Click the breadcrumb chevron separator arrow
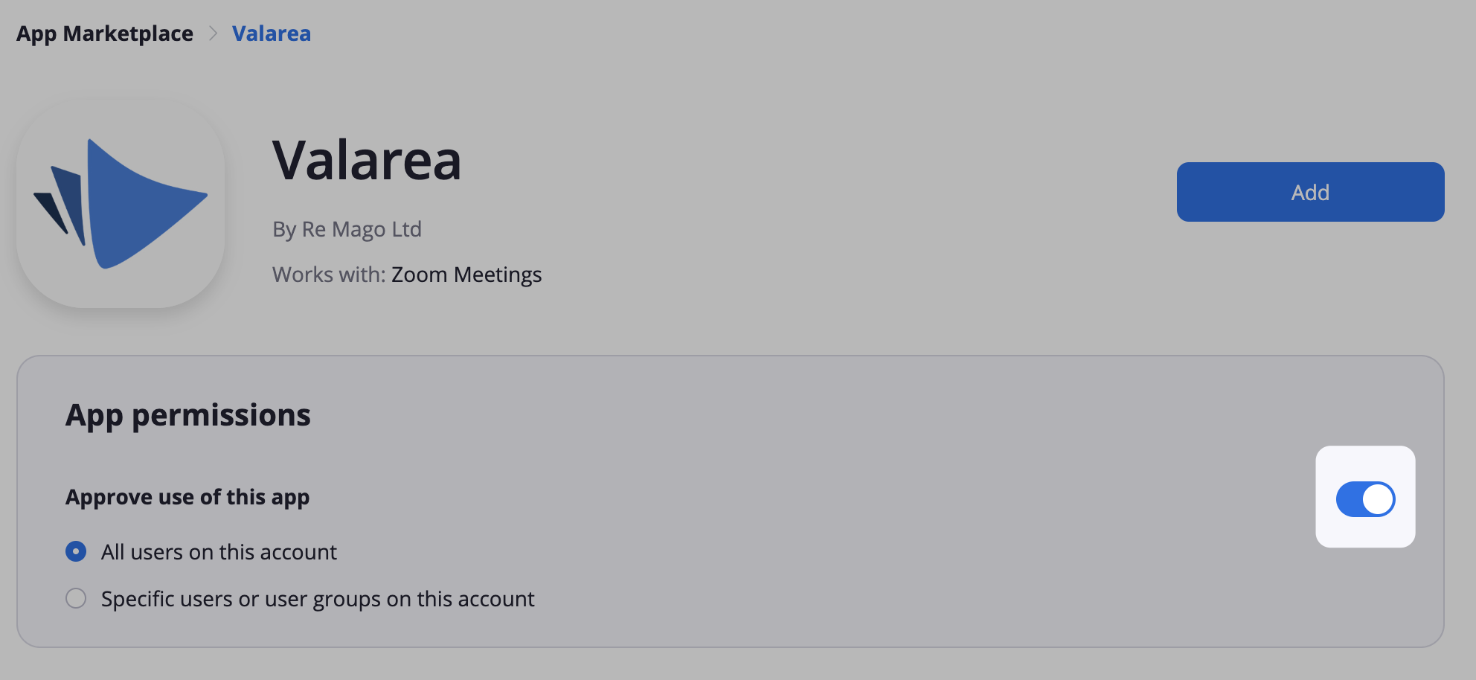This screenshot has width=1476, height=680. (213, 33)
